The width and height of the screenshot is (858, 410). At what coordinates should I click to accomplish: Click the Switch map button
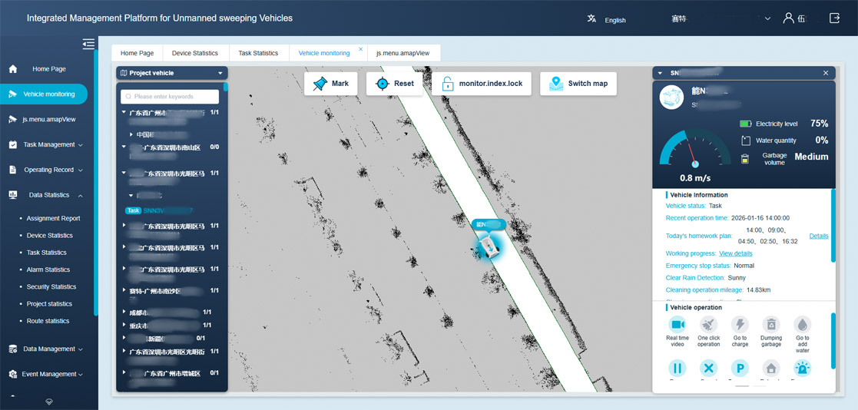(x=578, y=84)
